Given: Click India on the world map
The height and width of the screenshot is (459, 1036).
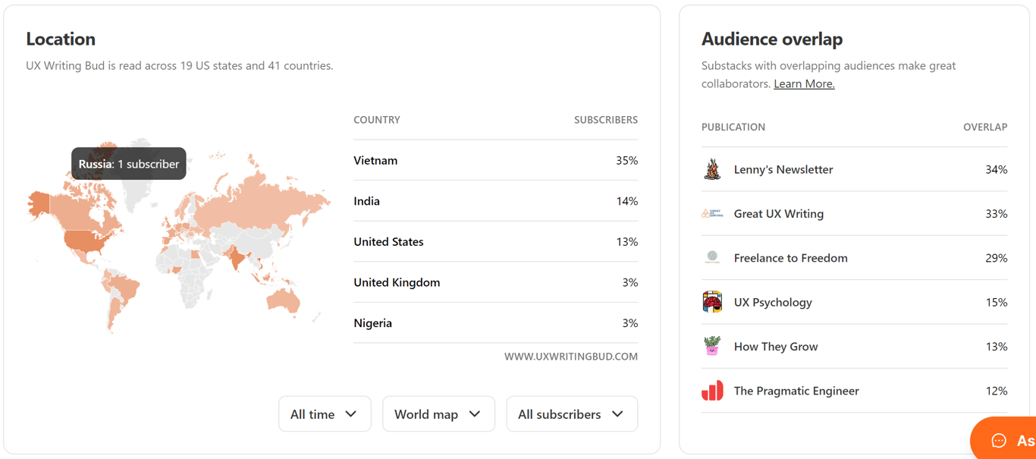Looking at the screenshot, I should coord(237,259).
